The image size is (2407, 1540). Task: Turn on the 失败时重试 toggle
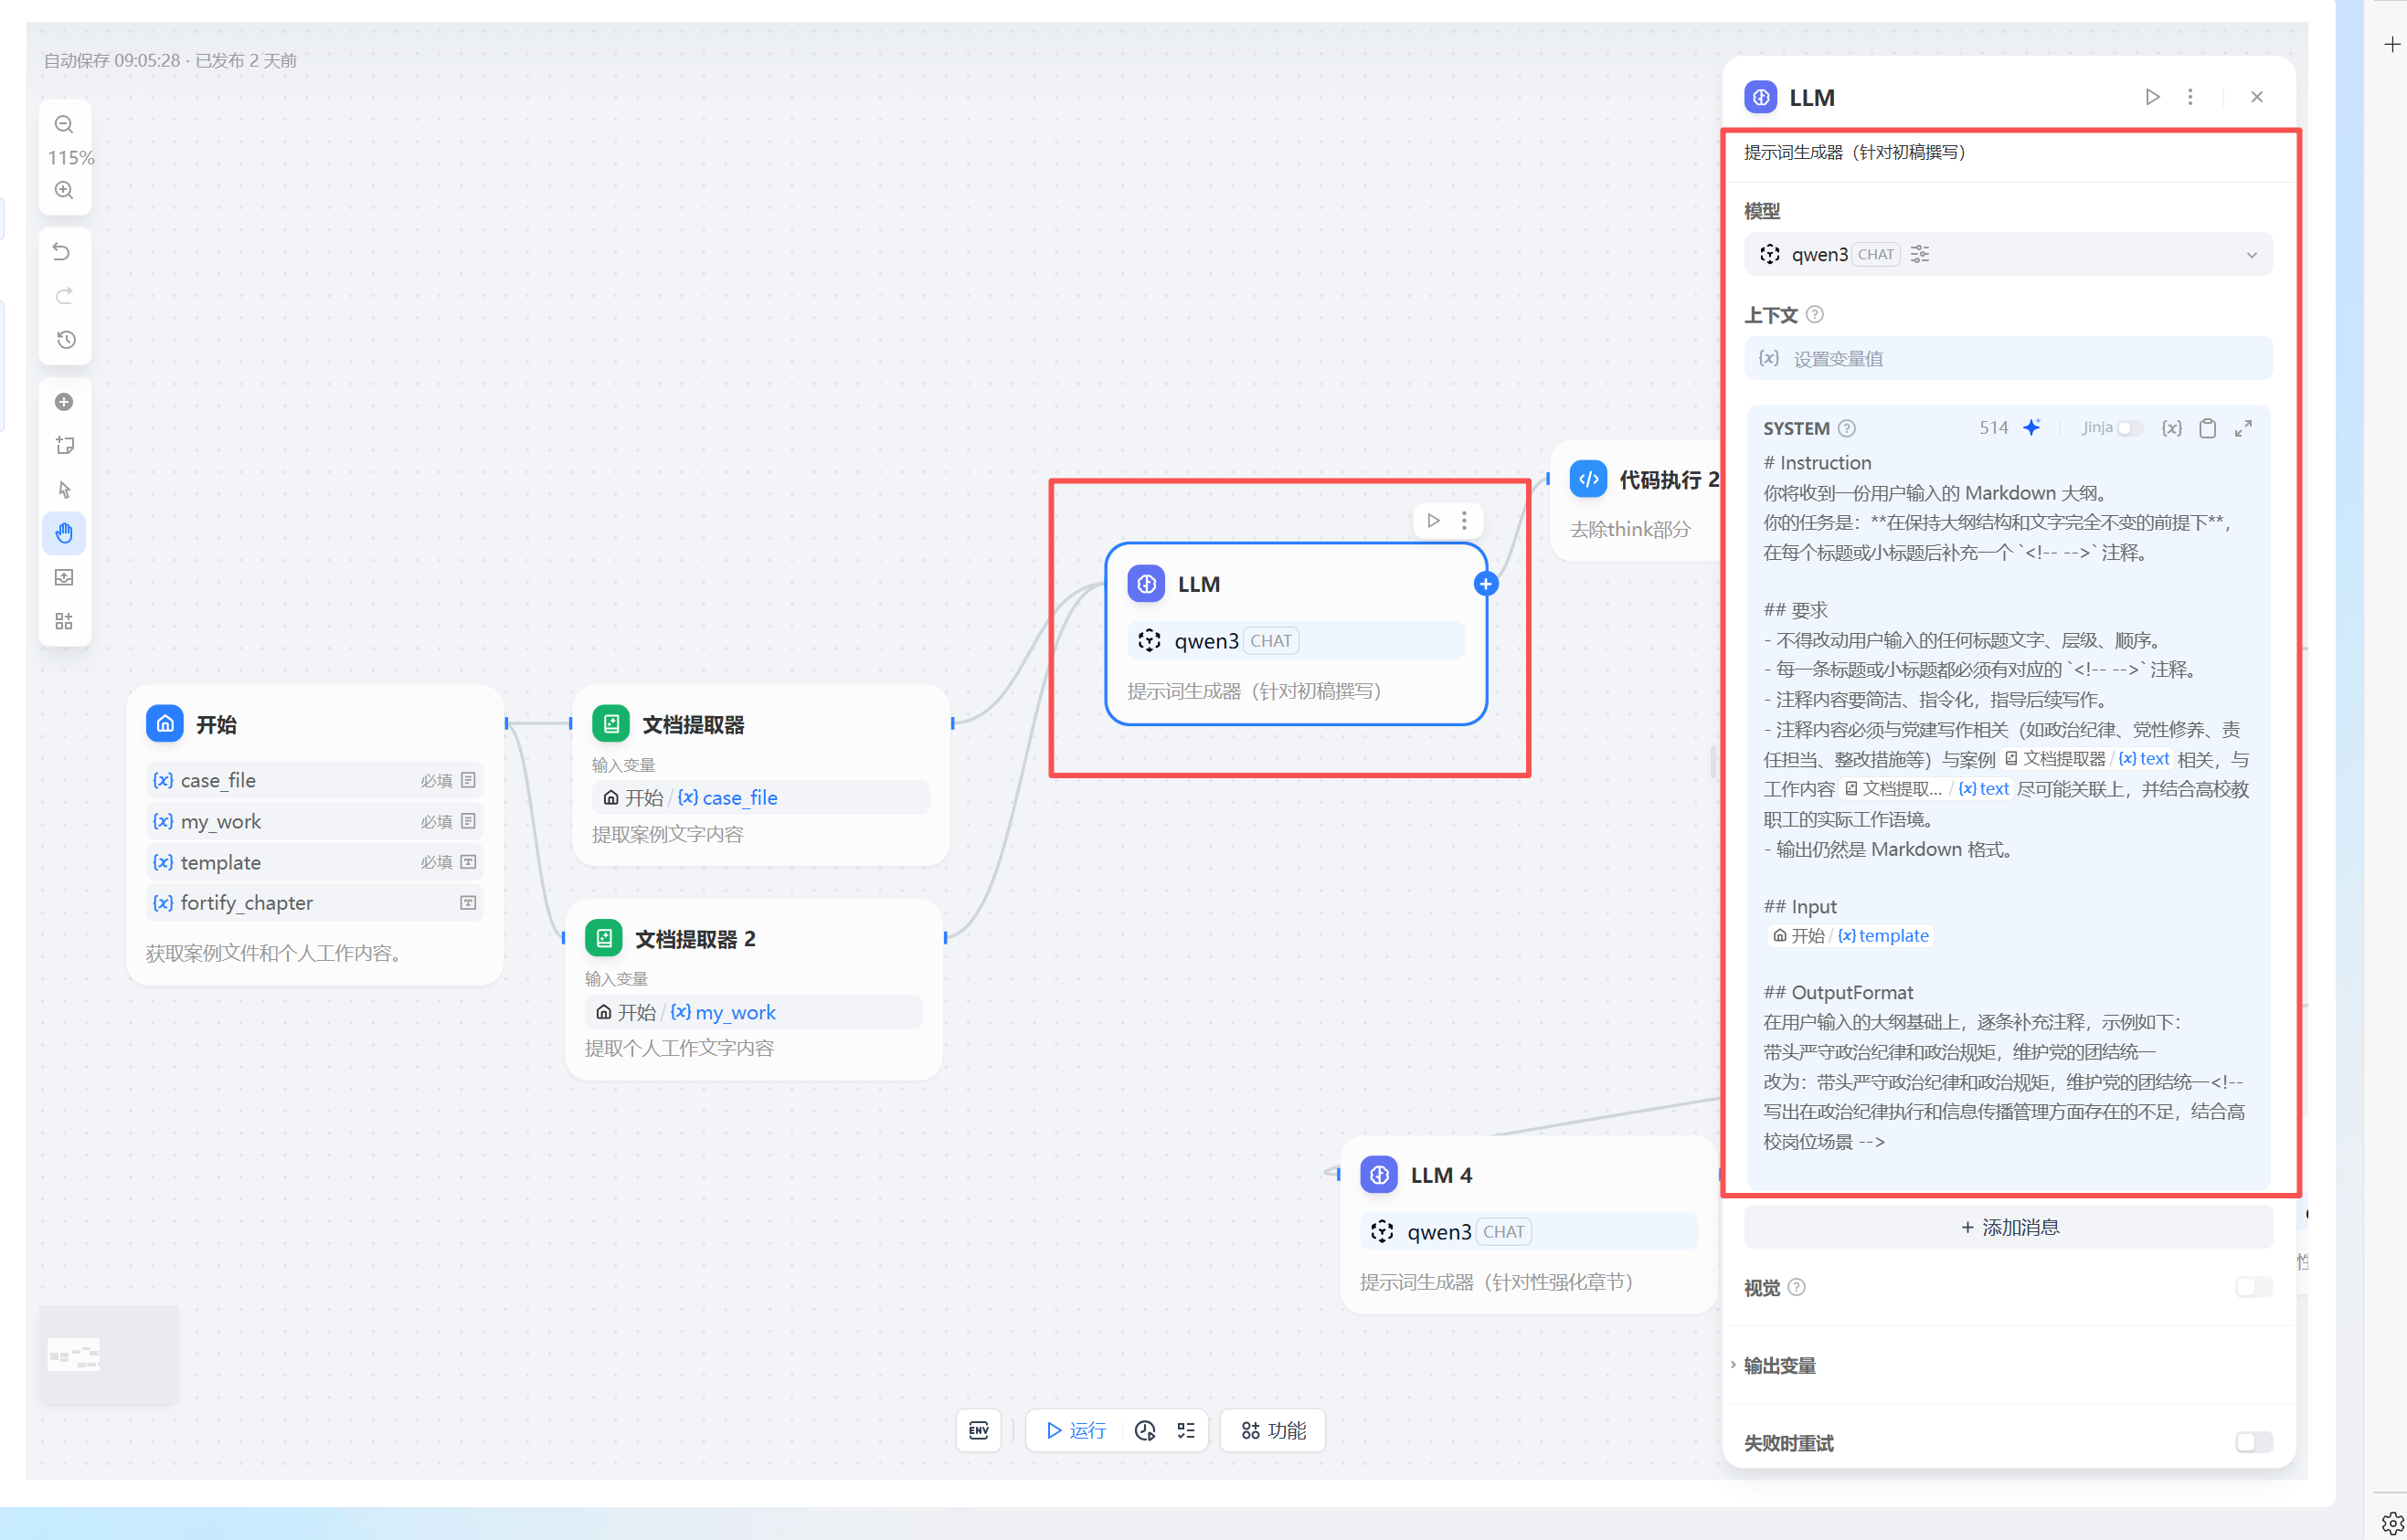click(x=2253, y=1442)
